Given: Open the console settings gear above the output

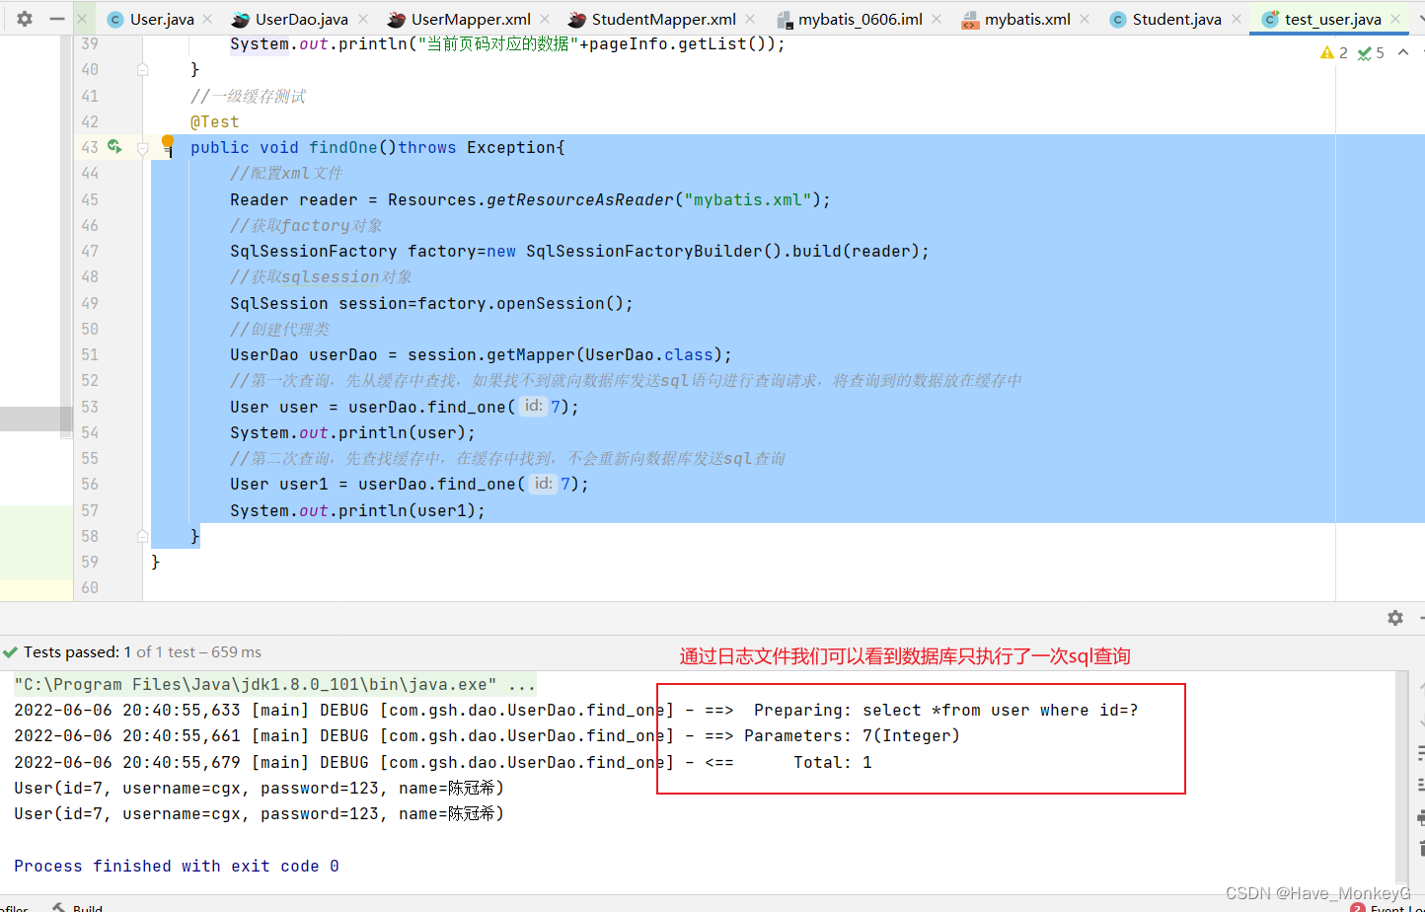Looking at the screenshot, I should point(1394,617).
